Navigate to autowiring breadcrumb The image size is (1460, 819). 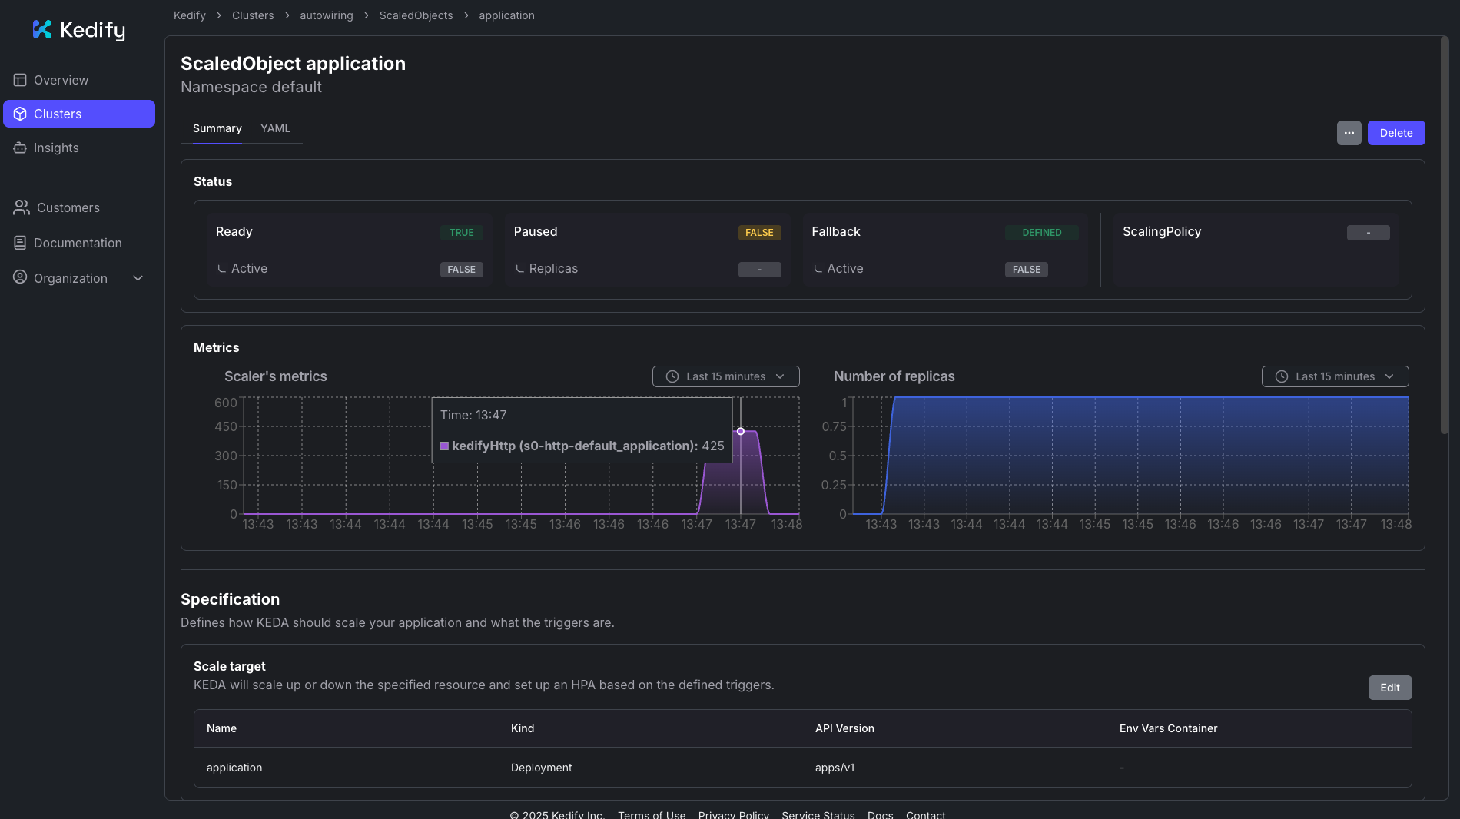pyautogui.click(x=327, y=15)
